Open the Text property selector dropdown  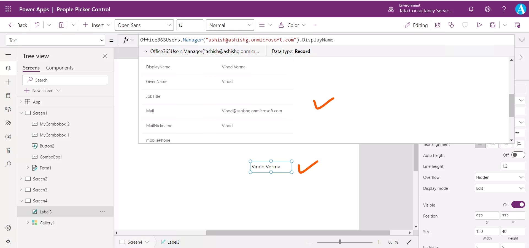point(55,40)
